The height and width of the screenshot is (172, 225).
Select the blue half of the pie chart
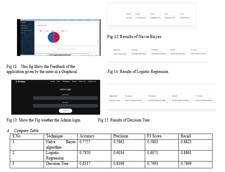tap(51, 37)
